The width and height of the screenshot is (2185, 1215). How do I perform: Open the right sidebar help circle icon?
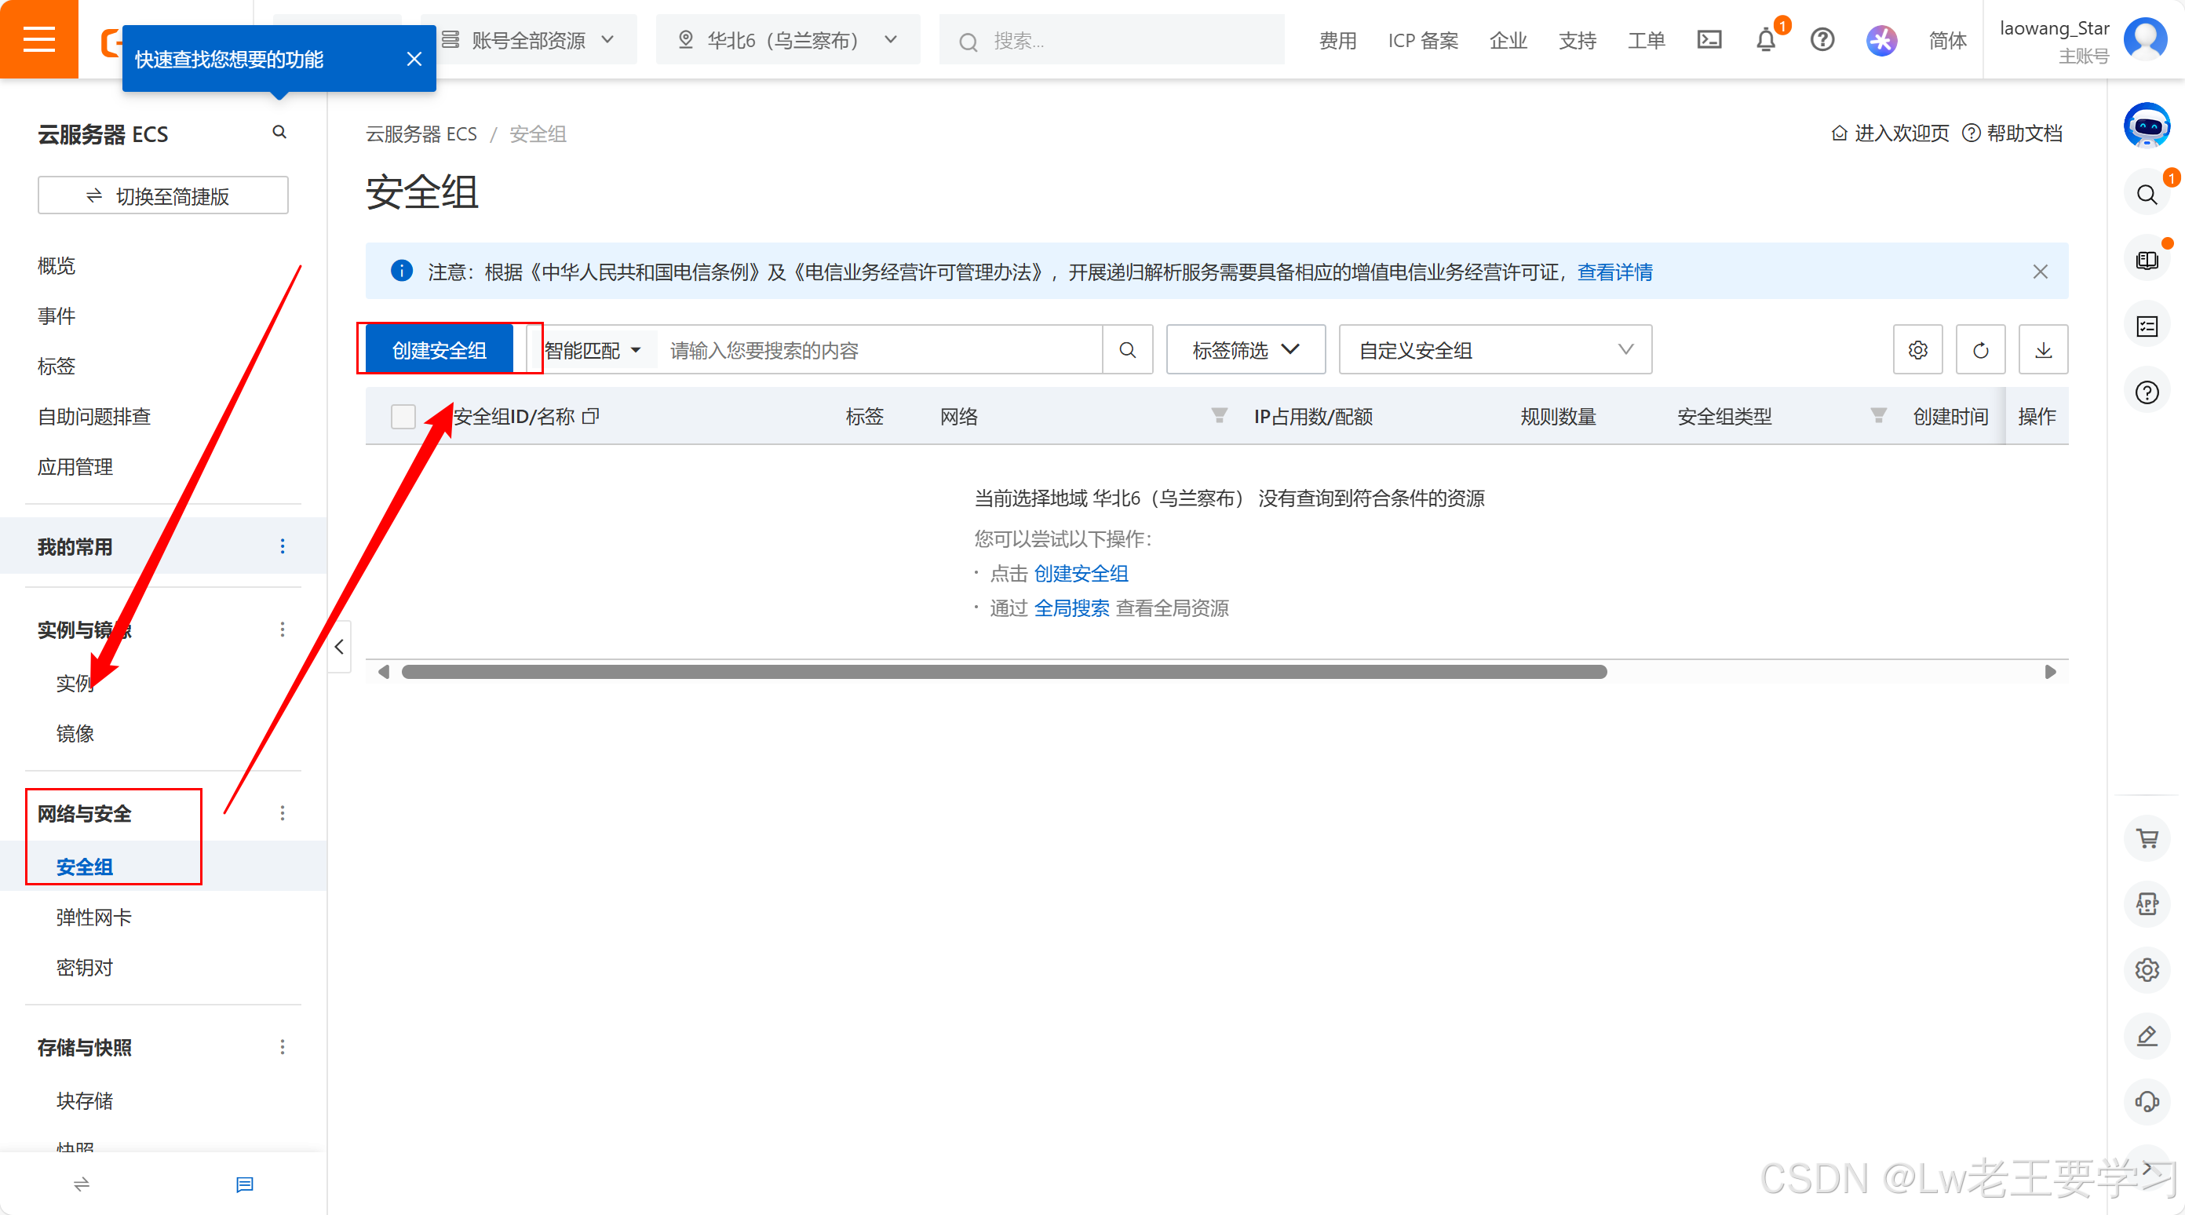2147,392
